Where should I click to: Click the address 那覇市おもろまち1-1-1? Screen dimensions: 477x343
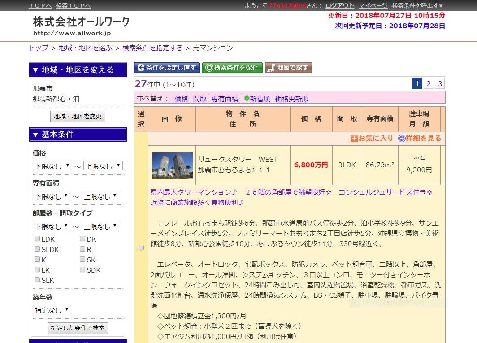click(234, 170)
